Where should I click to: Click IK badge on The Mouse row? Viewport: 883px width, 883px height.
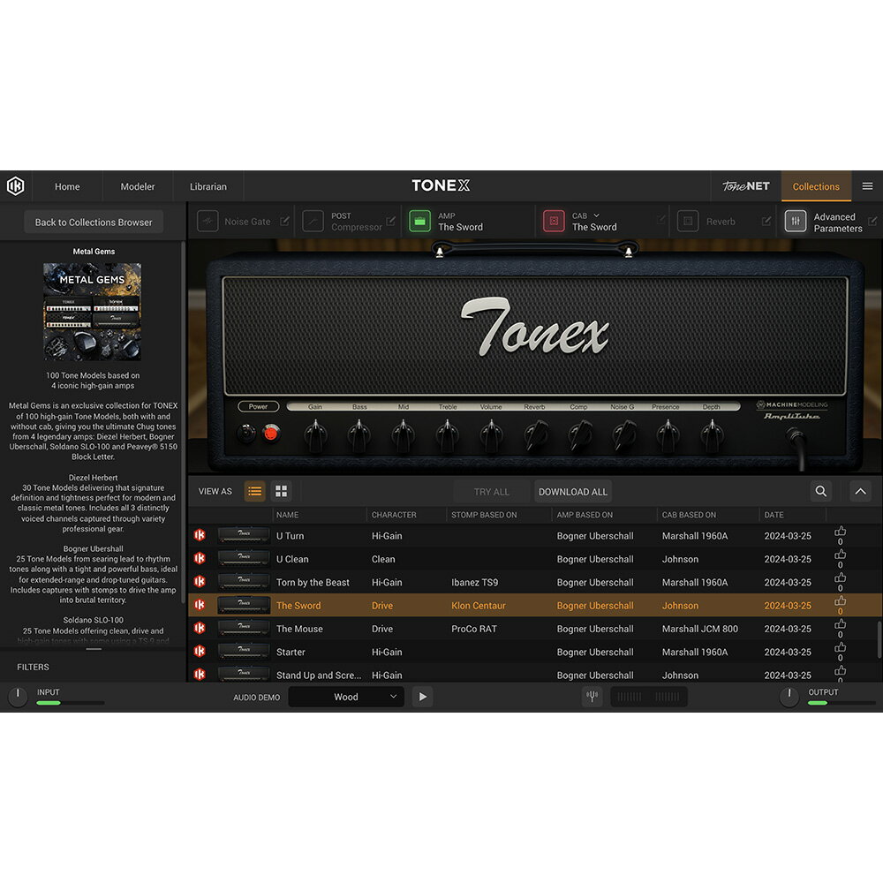tap(200, 628)
